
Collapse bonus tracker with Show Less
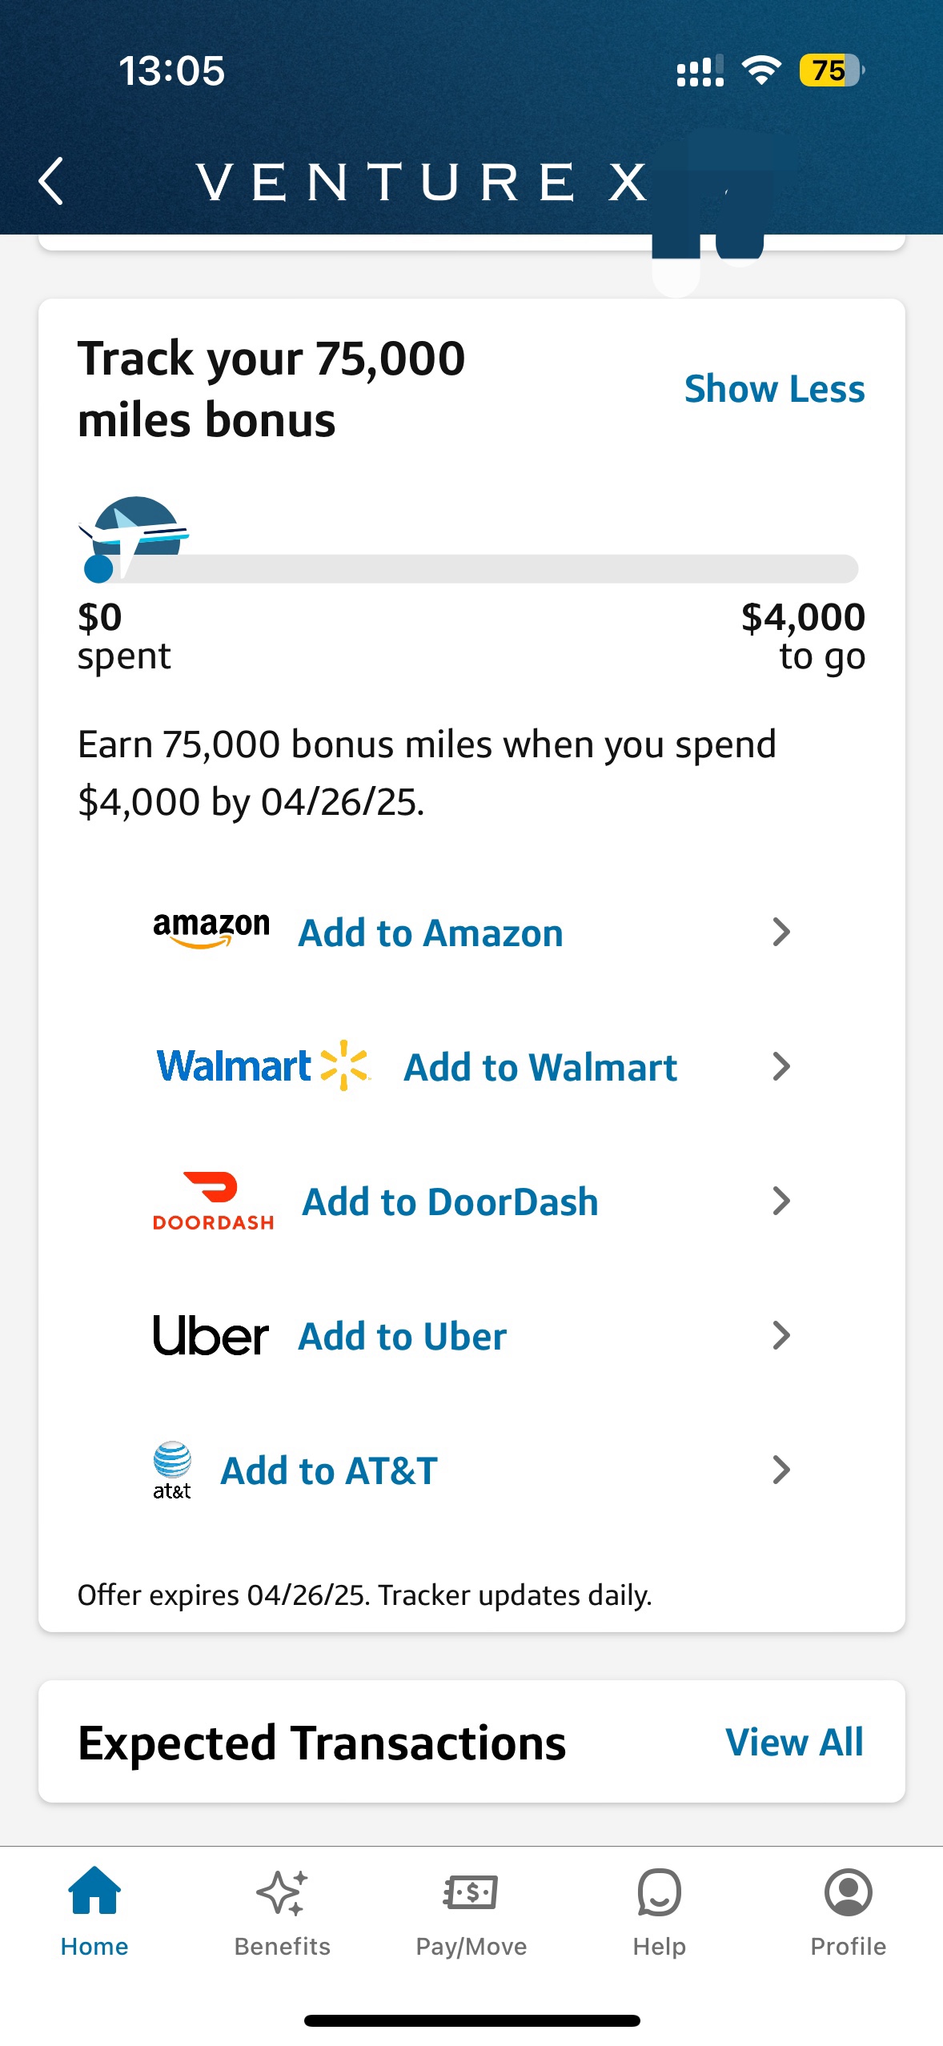tap(774, 389)
